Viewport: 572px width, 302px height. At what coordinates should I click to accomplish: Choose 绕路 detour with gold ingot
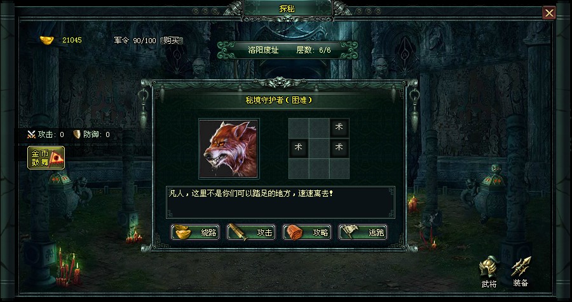click(x=195, y=232)
